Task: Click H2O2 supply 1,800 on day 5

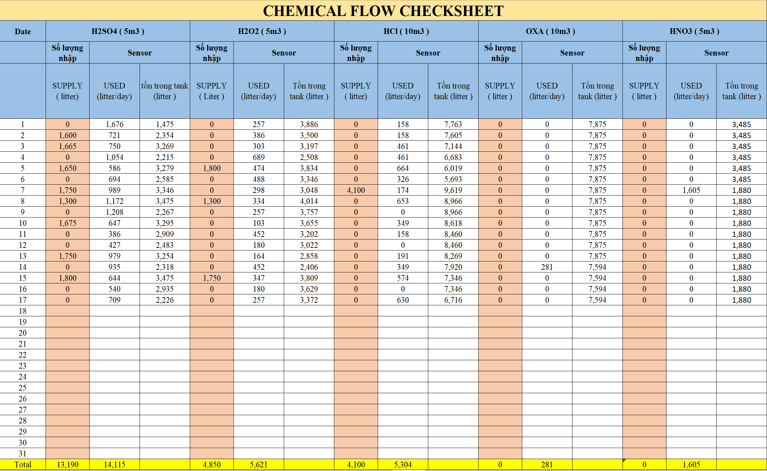Action: coord(212,168)
